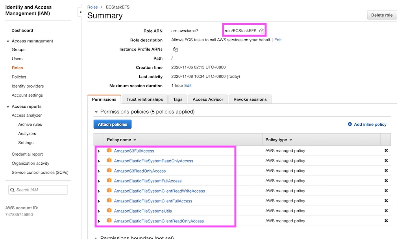Expand the AmazonS3FullAccess policy row
The height and width of the screenshot is (239, 403).
tap(99, 151)
